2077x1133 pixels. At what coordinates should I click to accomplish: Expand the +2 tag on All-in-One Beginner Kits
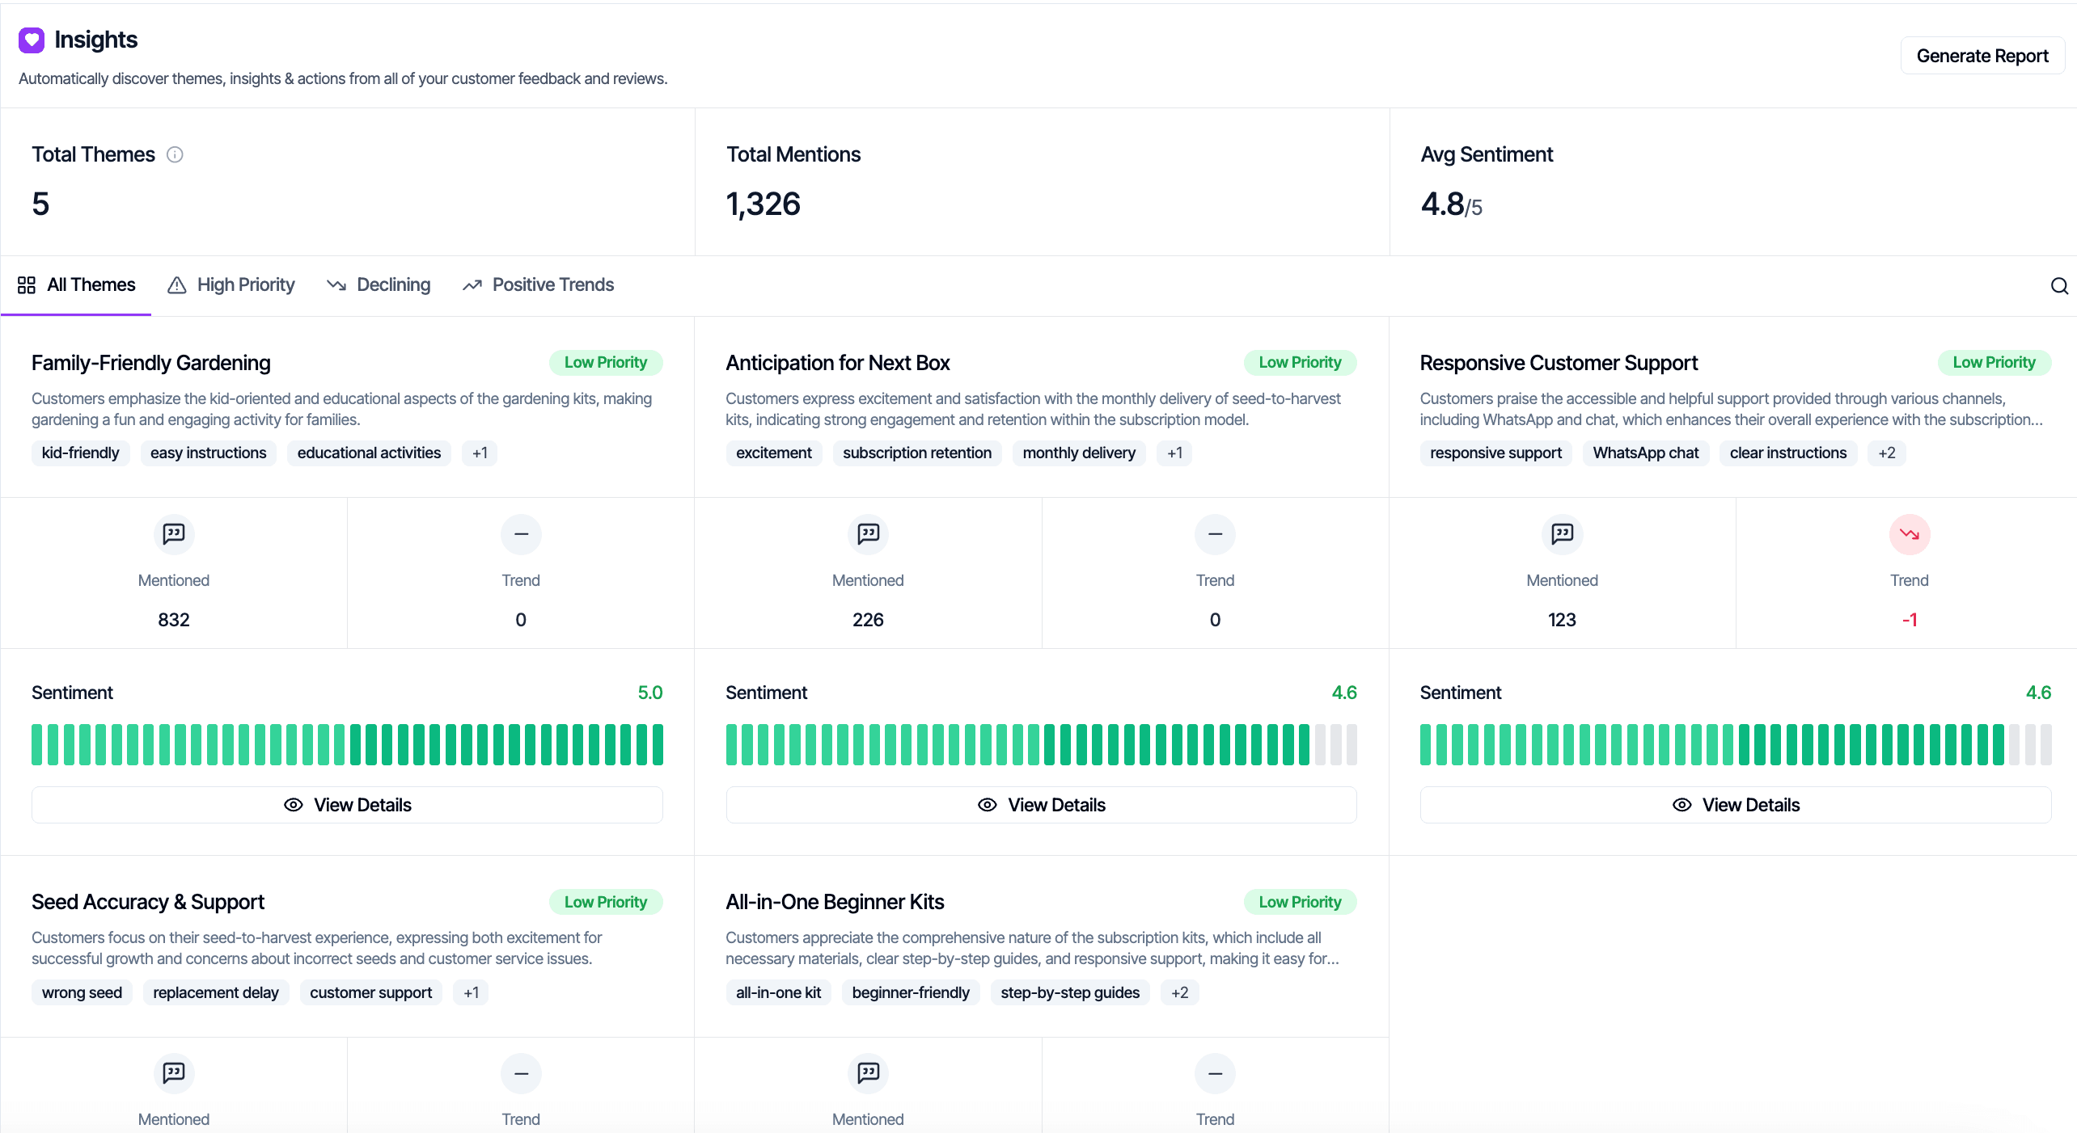coord(1180,992)
